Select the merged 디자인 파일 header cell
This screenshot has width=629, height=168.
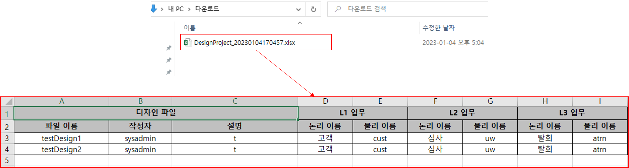(x=156, y=113)
